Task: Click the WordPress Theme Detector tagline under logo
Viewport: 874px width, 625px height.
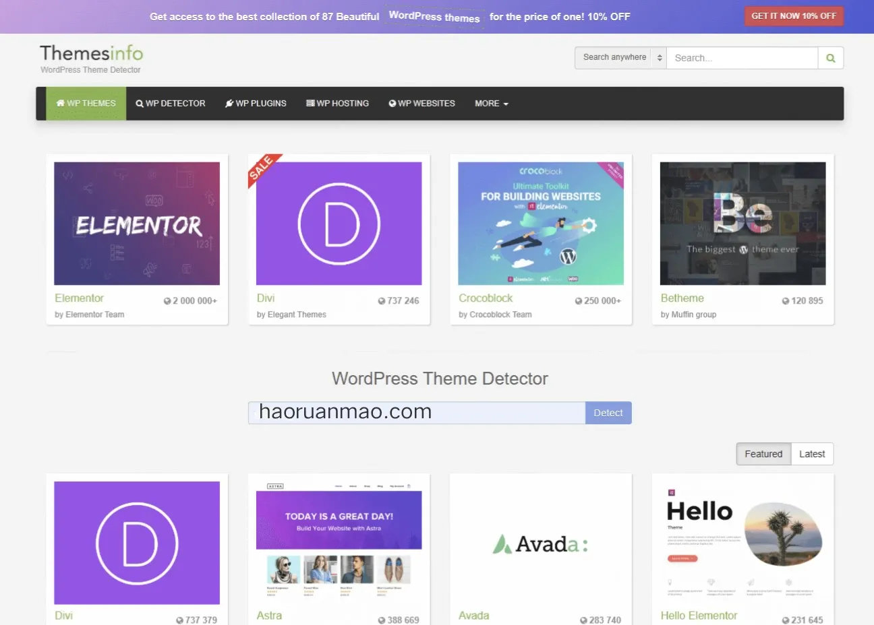Action: pos(90,70)
